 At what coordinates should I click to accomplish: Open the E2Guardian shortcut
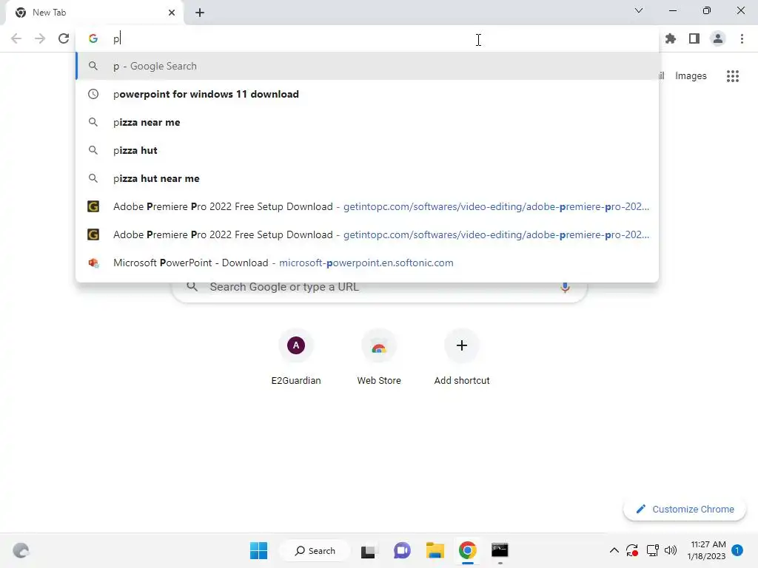(x=296, y=356)
